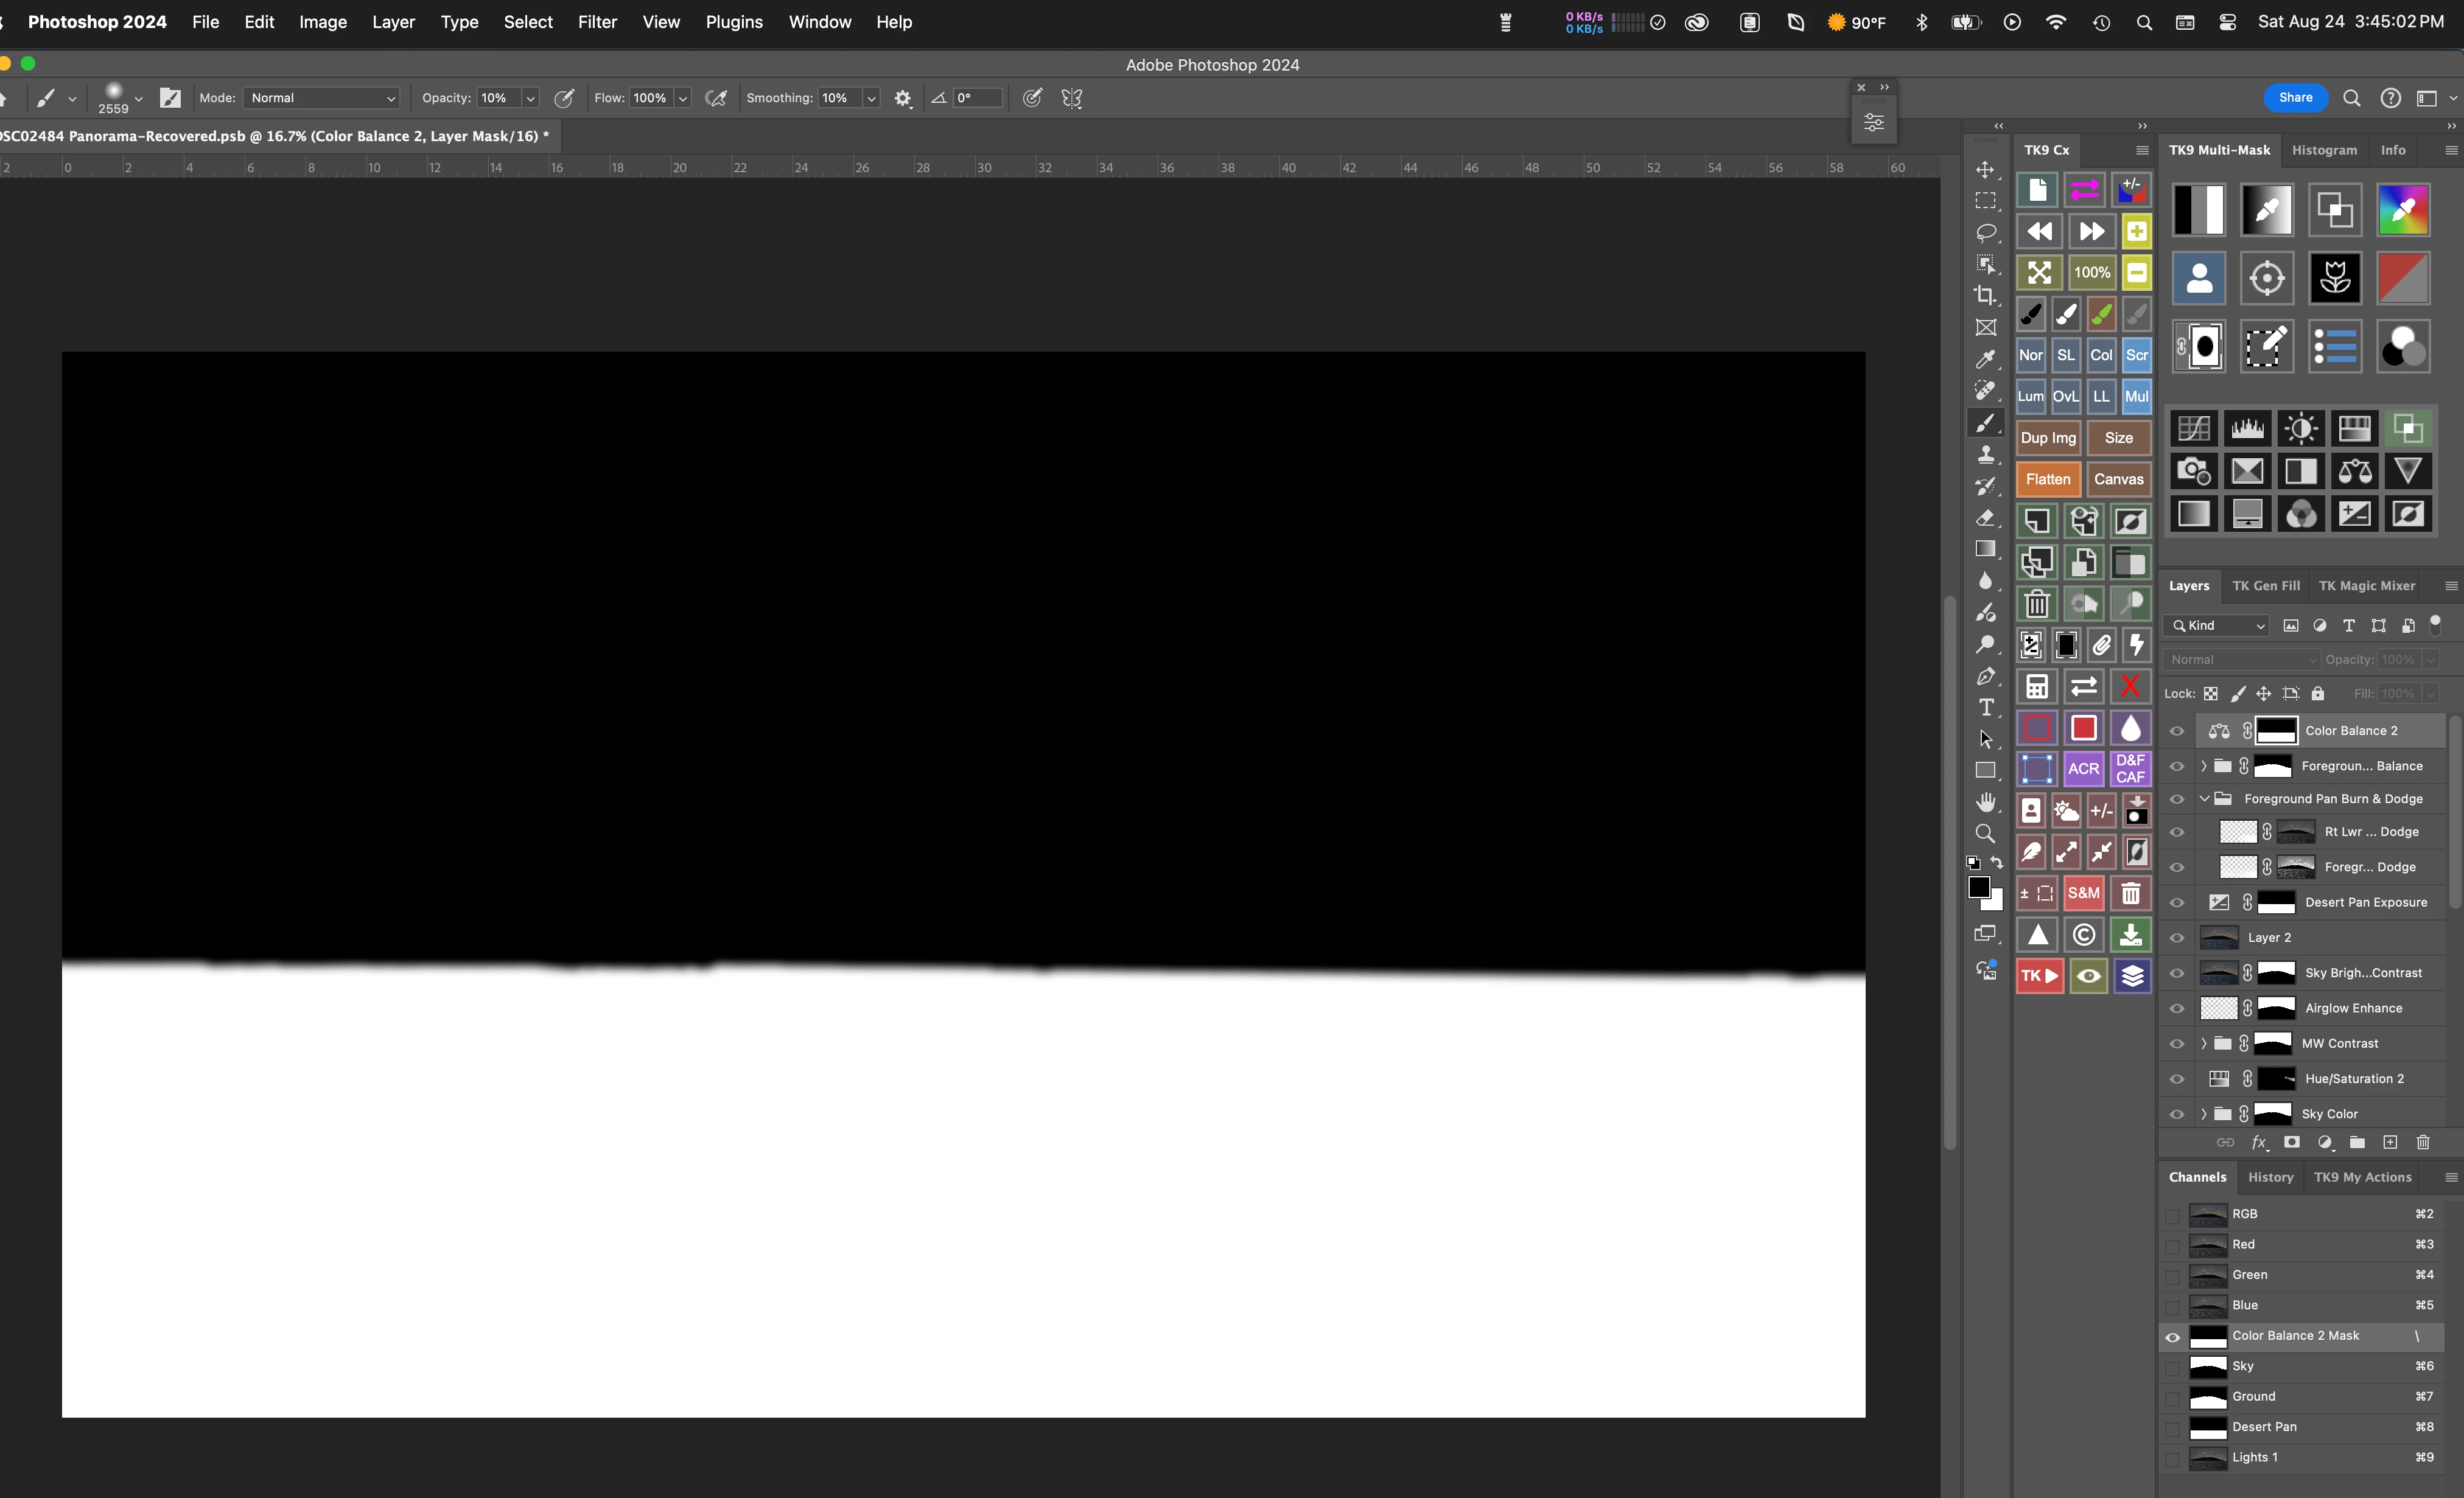Collapse the Foreground Pan Burn & Dodge group
This screenshot has height=1498, width=2464.
click(2204, 798)
